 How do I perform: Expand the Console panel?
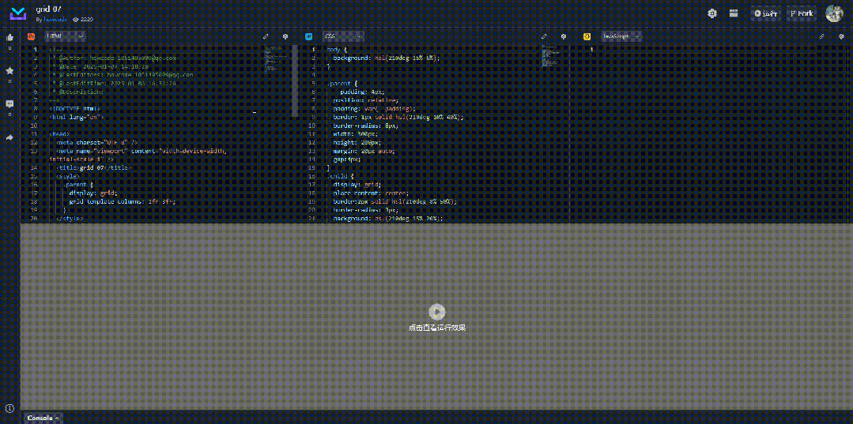(43, 418)
